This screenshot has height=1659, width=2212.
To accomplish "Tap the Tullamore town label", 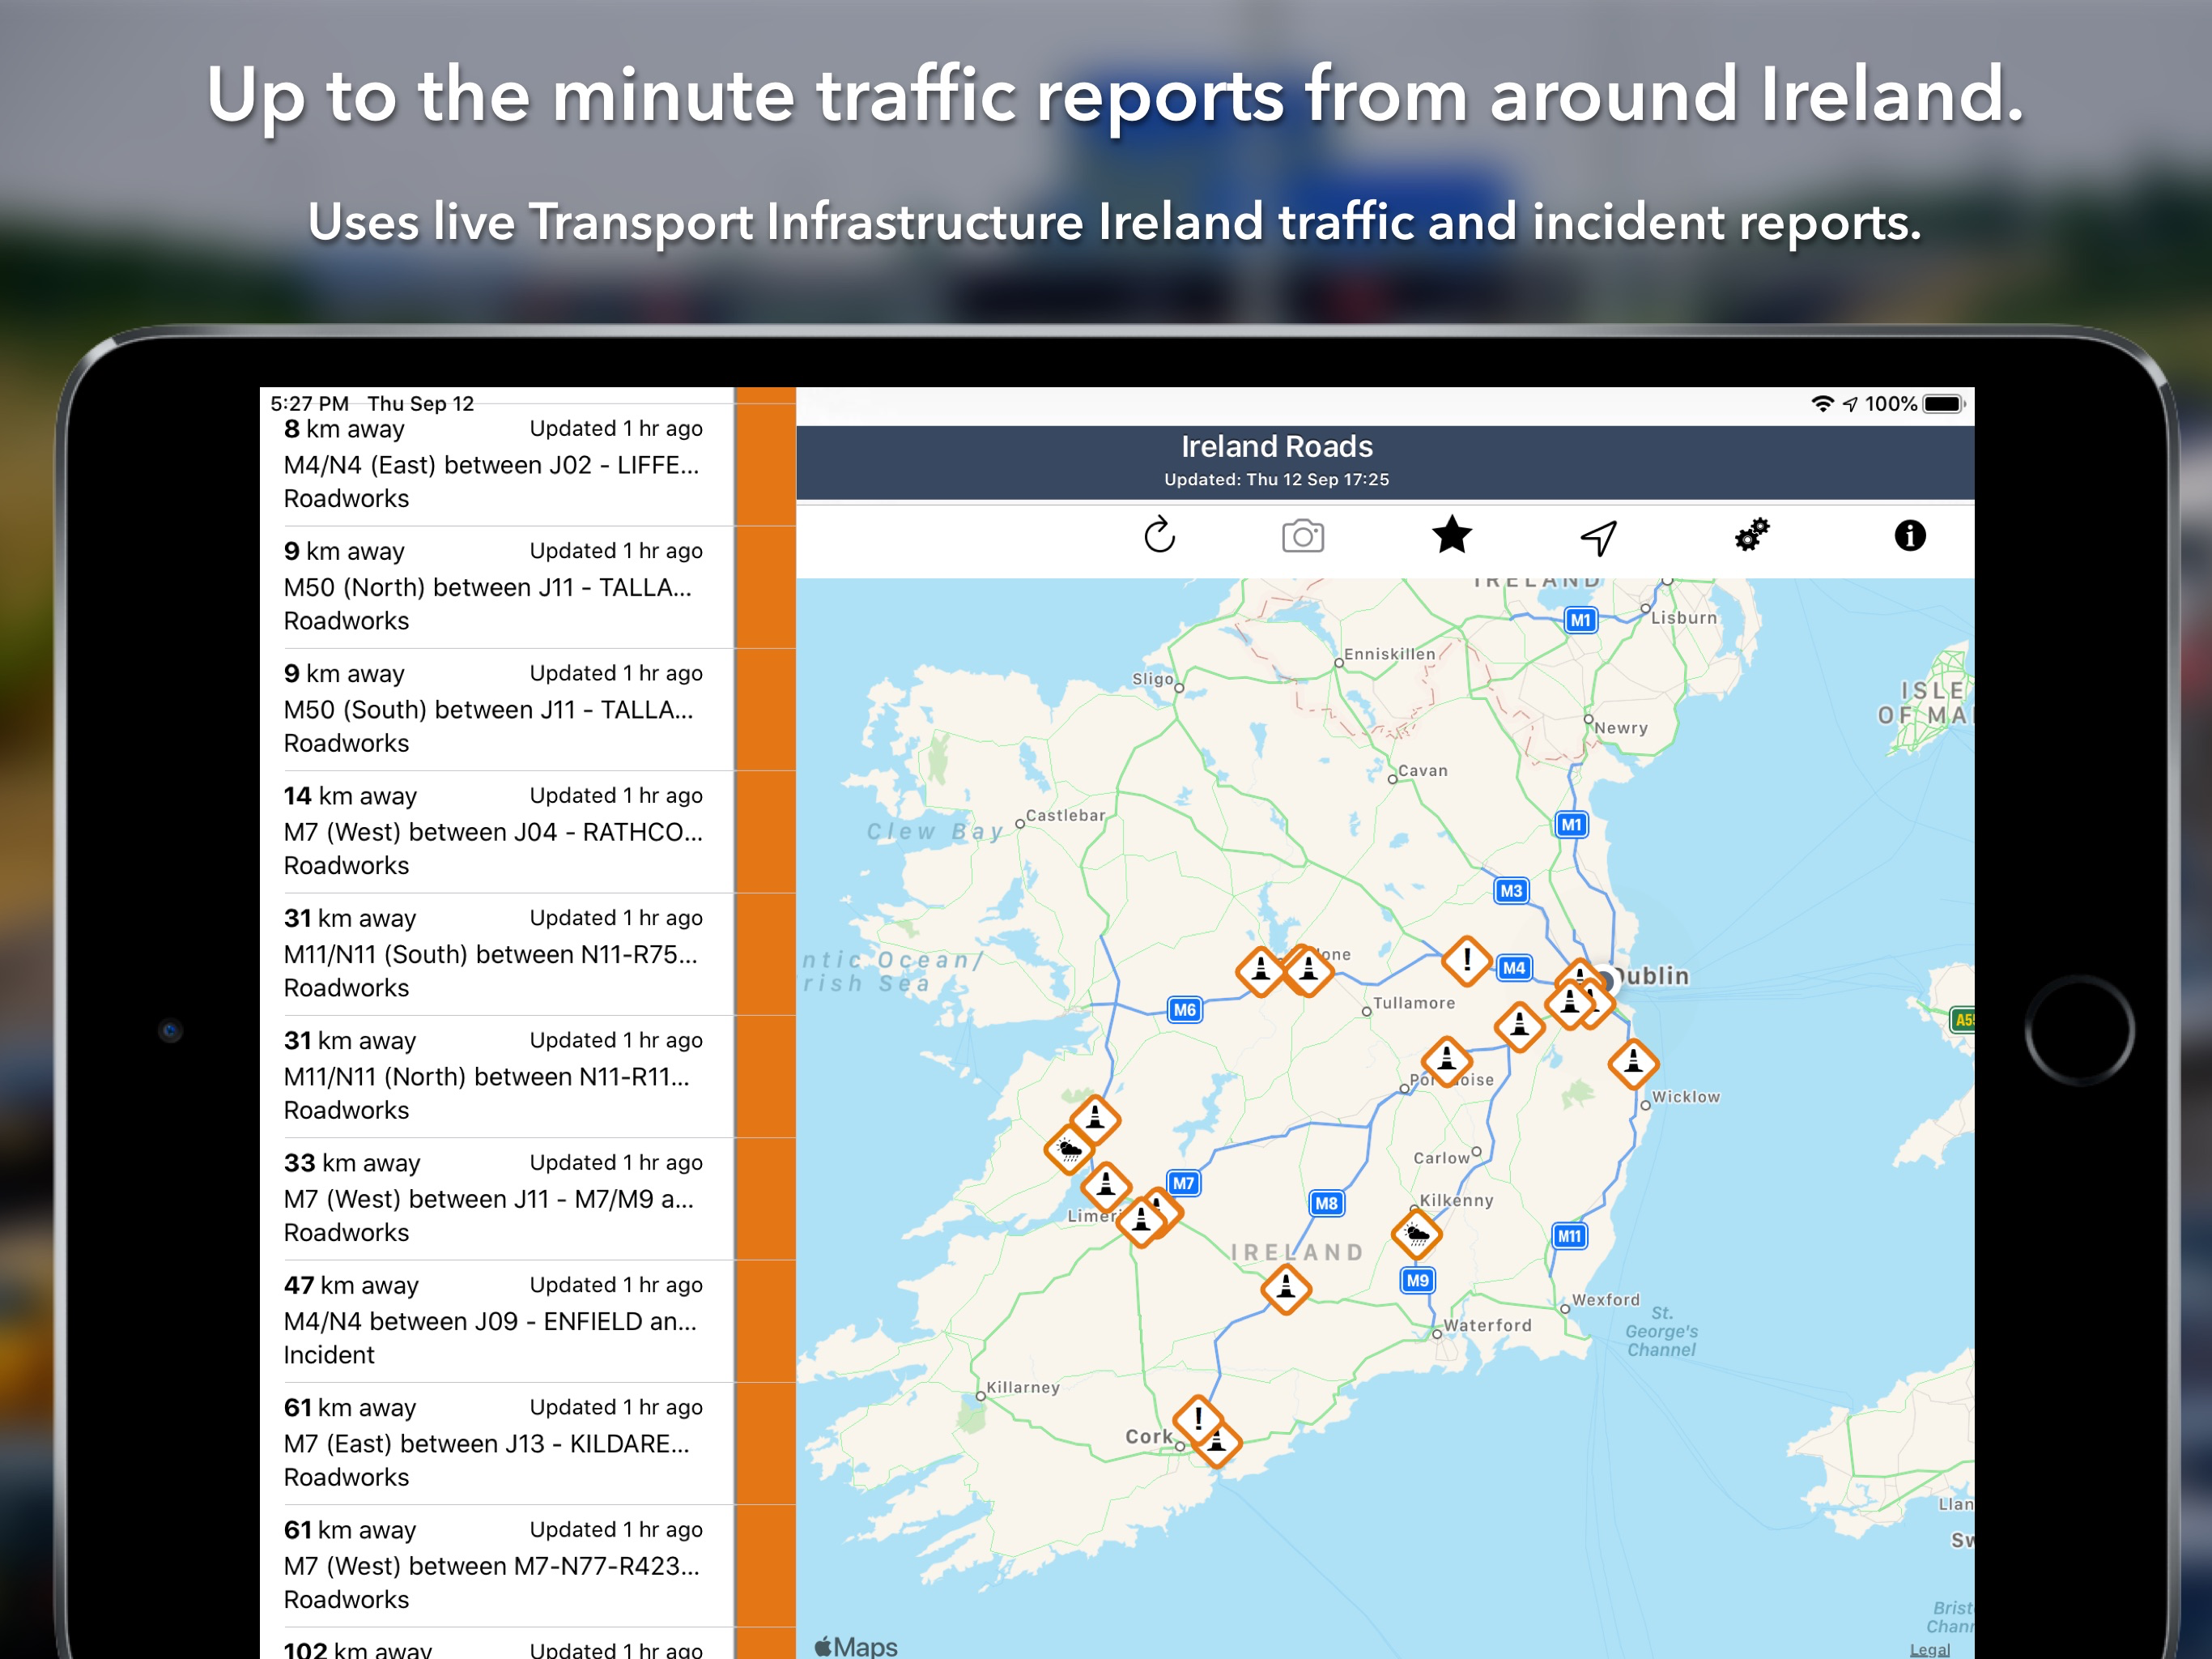I will pos(1414,1003).
